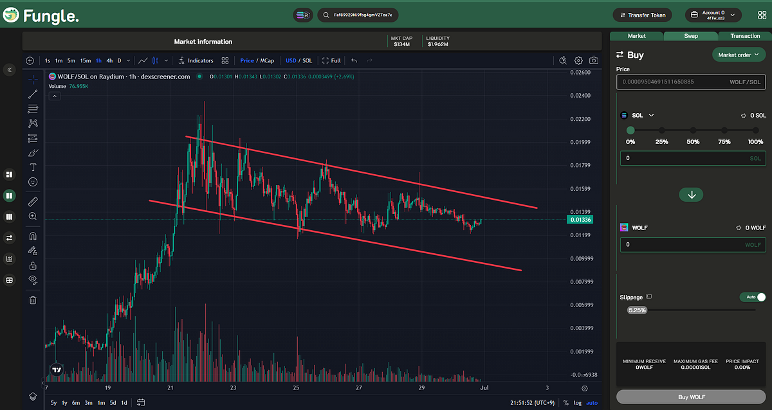Delete drawings using the trash icon
The width and height of the screenshot is (772, 410).
[33, 299]
